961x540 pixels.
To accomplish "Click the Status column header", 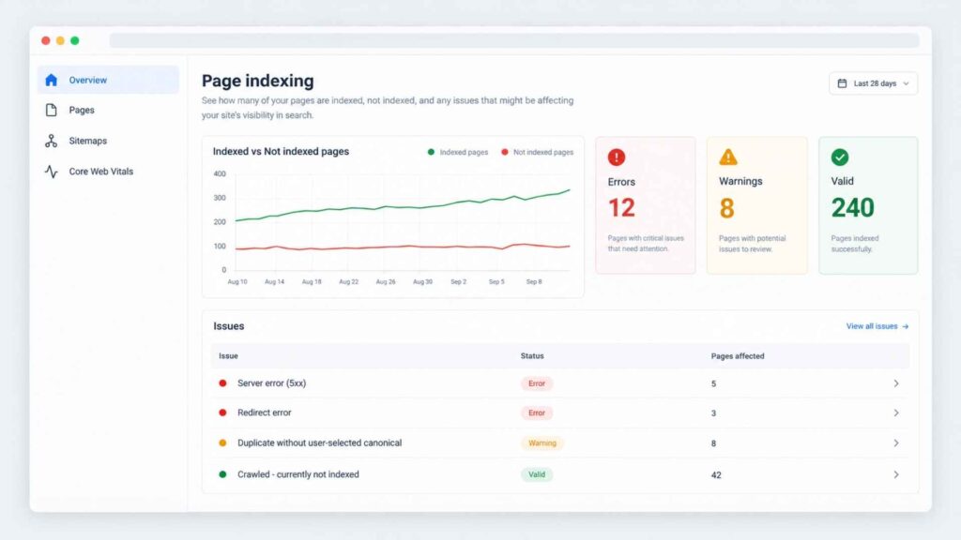I will click(x=532, y=355).
